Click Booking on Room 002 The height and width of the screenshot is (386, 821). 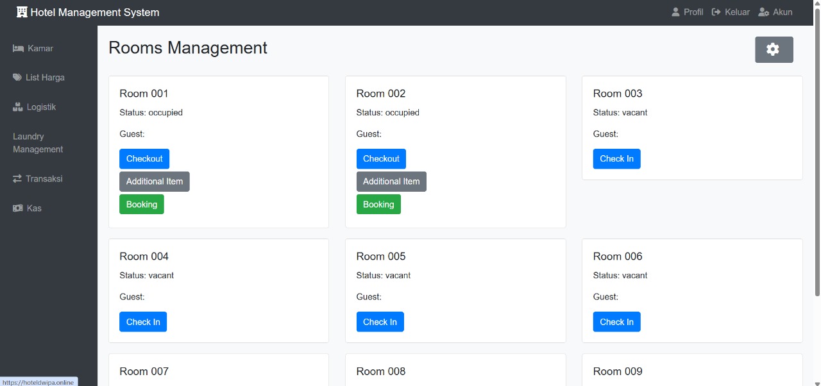coord(378,204)
